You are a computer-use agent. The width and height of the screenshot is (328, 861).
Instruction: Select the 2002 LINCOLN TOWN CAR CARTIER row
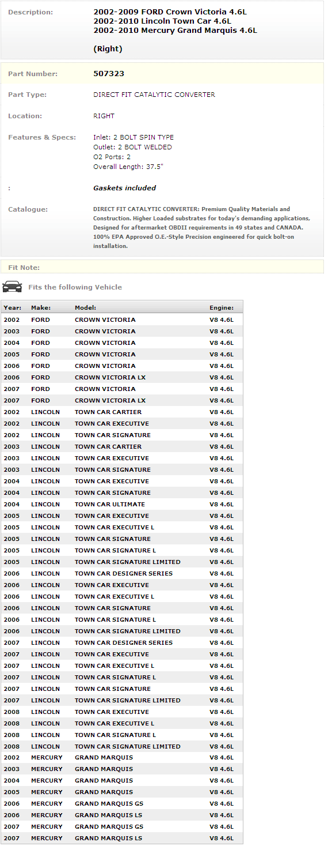(x=122, y=412)
